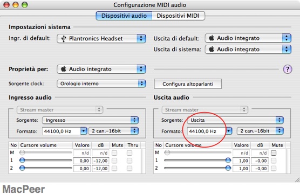Click input channel 1 volume slider knob
300x195 pixels.
(22, 160)
